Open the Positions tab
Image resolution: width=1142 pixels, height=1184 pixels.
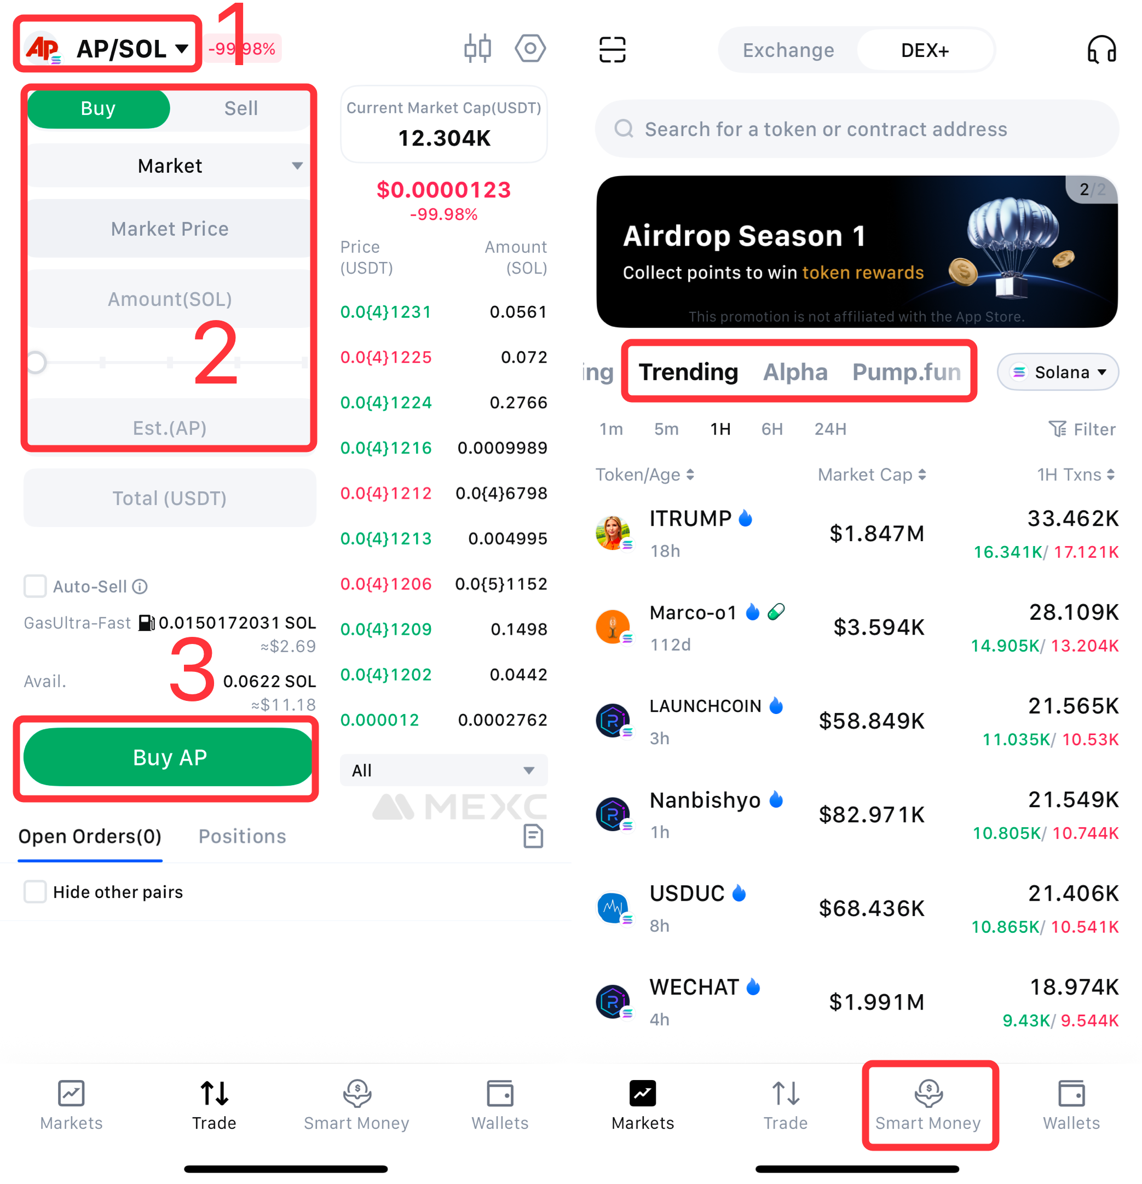point(242,836)
